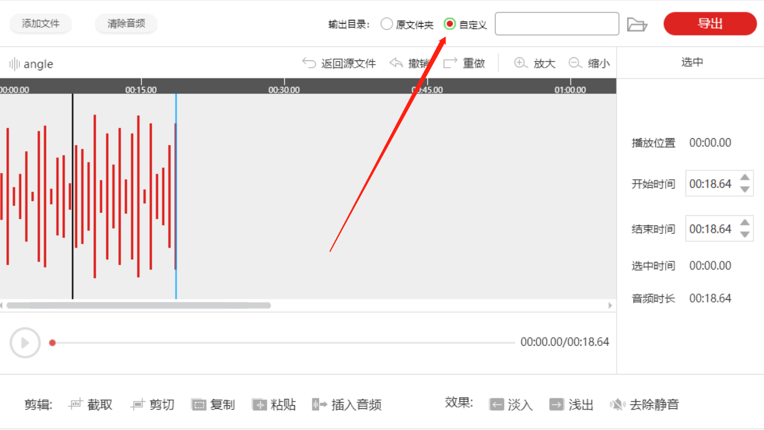The height and width of the screenshot is (430, 764).
Task: Decrease 结束时间 with the down arrow
Action: point(745,235)
